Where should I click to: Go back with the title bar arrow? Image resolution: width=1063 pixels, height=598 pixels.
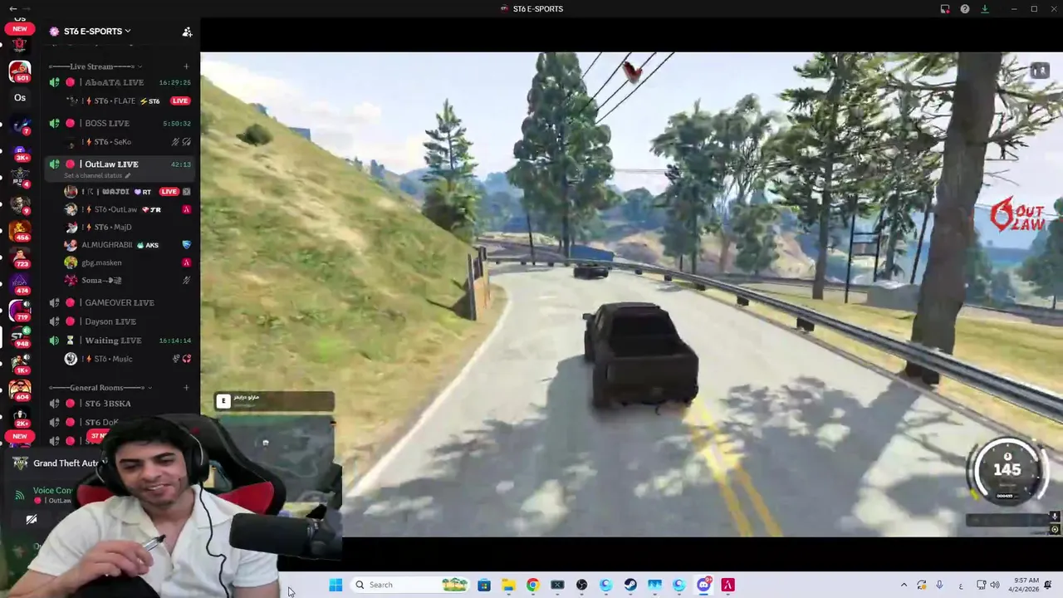point(12,8)
